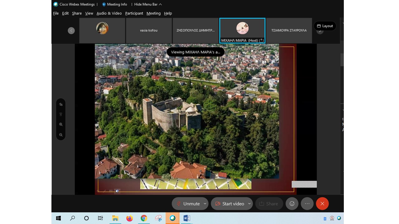
Task: Open the Participant menu
Action: [134, 13]
